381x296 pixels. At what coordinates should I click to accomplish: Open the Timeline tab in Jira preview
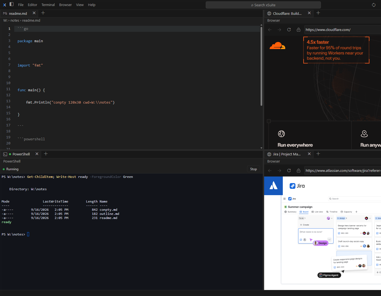332,212
